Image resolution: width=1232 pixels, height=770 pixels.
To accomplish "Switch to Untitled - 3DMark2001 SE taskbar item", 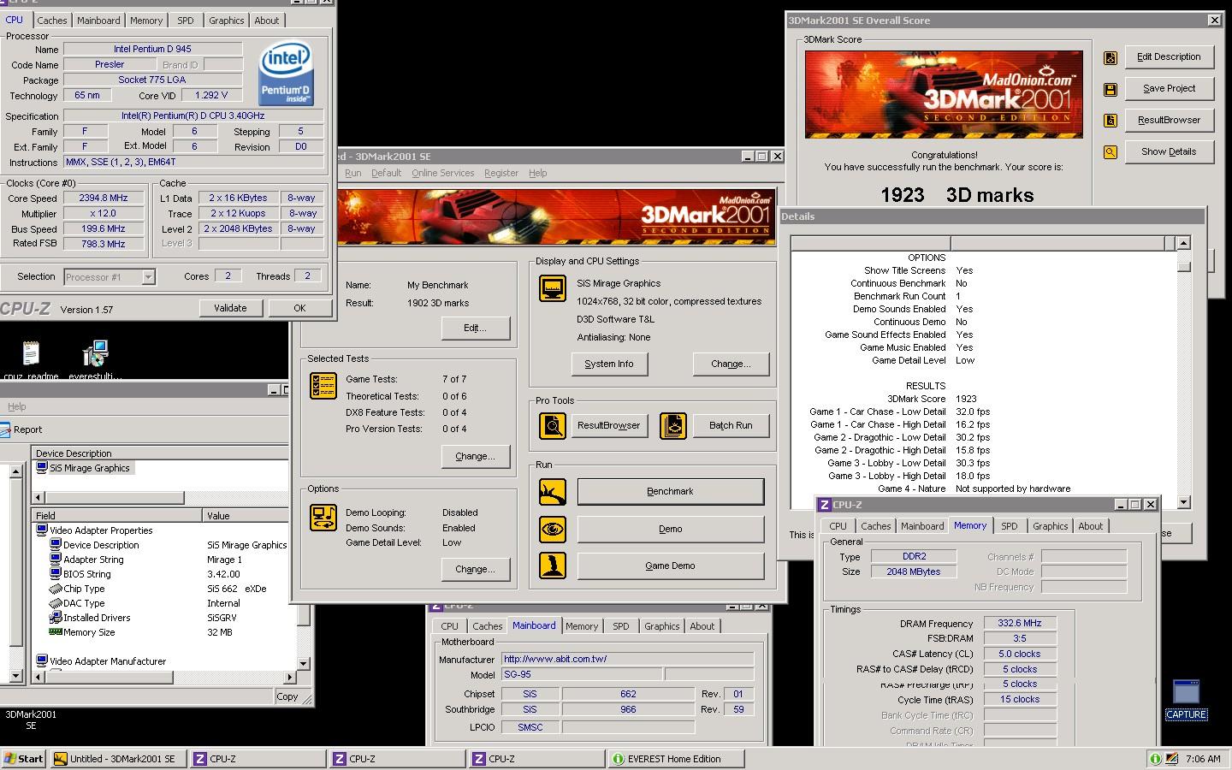I will [x=117, y=759].
